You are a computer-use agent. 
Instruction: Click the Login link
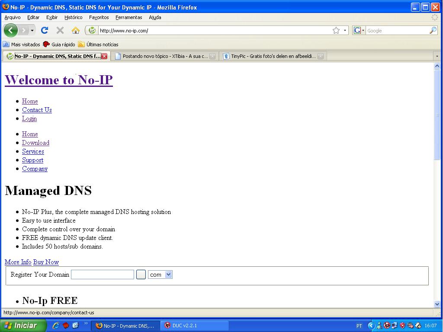29,118
